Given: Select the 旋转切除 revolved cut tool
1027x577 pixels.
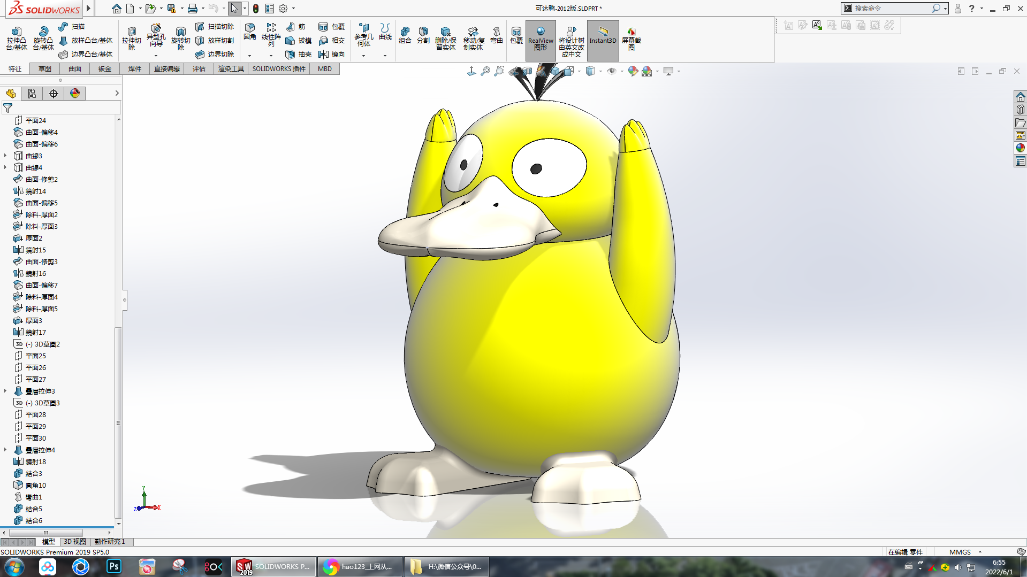Looking at the screenshot, I should [x=180, y=39].
